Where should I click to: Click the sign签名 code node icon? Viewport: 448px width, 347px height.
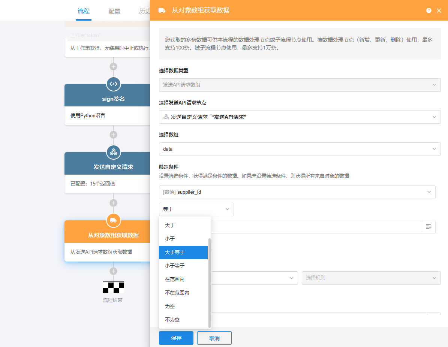(113, 84)
